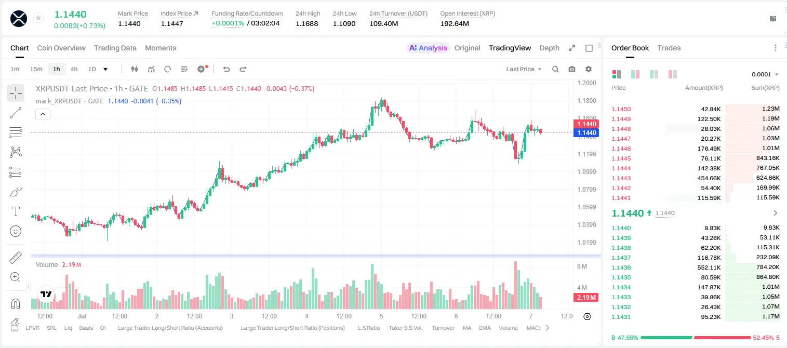This screenshot has height=348, width=787.
Task: Select the trend line drawing tool
Action: tap(16, 113)
